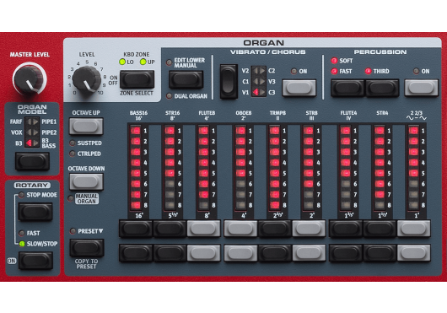Viewport: 447px width, 313px height.
Task: Click the lower button below the 5⅓' drawbar
Action: click(170, 253)
